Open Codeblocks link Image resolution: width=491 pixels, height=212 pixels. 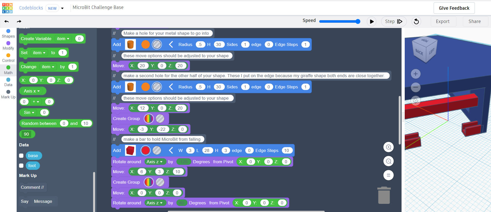[31, 8]
